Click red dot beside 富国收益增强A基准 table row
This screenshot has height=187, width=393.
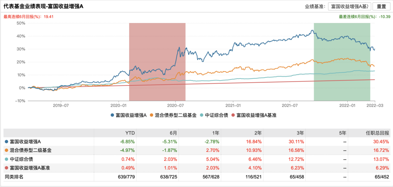coord(6,168)
